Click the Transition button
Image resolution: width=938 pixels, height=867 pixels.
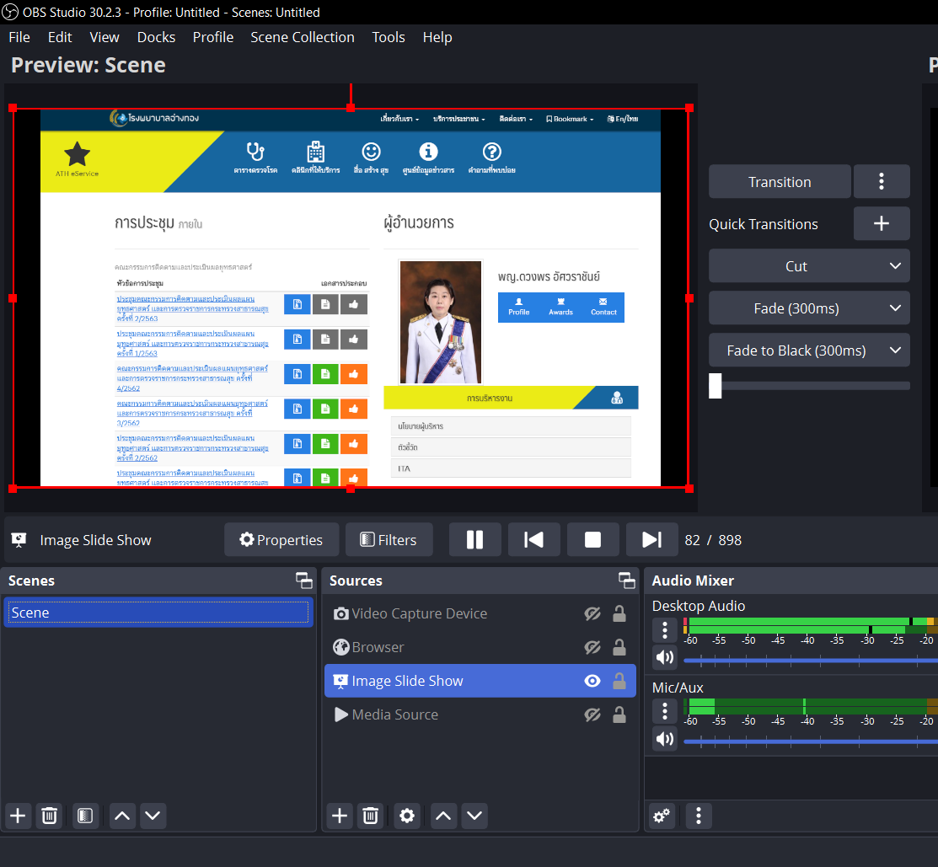pyautogui.click(x=780, y=182)
